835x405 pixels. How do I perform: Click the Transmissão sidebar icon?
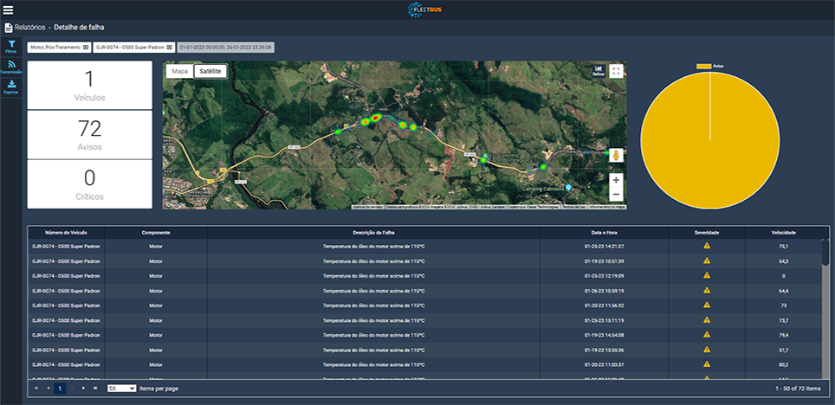point(11,66)
